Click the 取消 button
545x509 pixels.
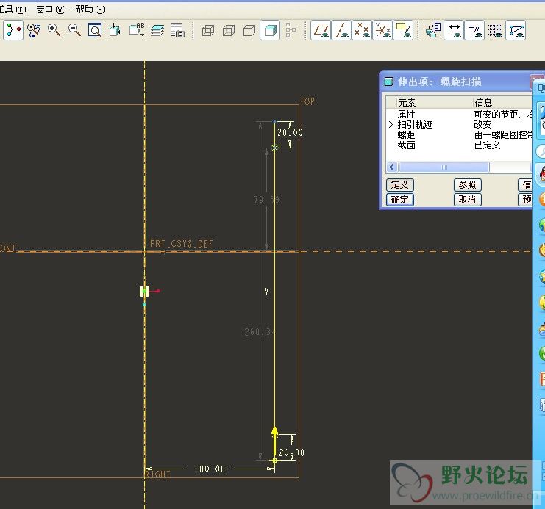click(467, 199)
